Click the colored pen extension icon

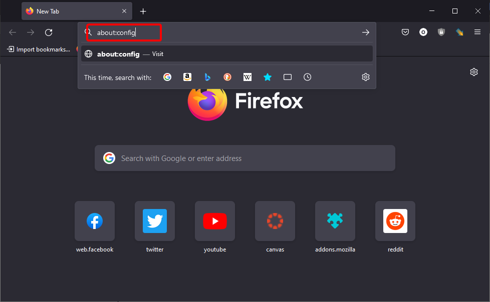click(459, 32)
